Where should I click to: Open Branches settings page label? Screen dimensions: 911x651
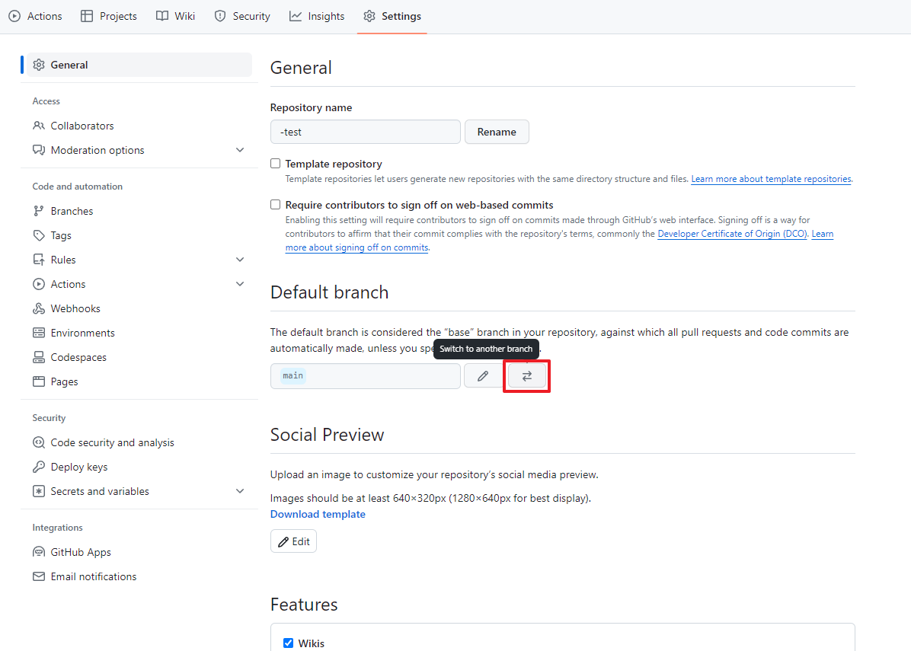click(72, 211)
